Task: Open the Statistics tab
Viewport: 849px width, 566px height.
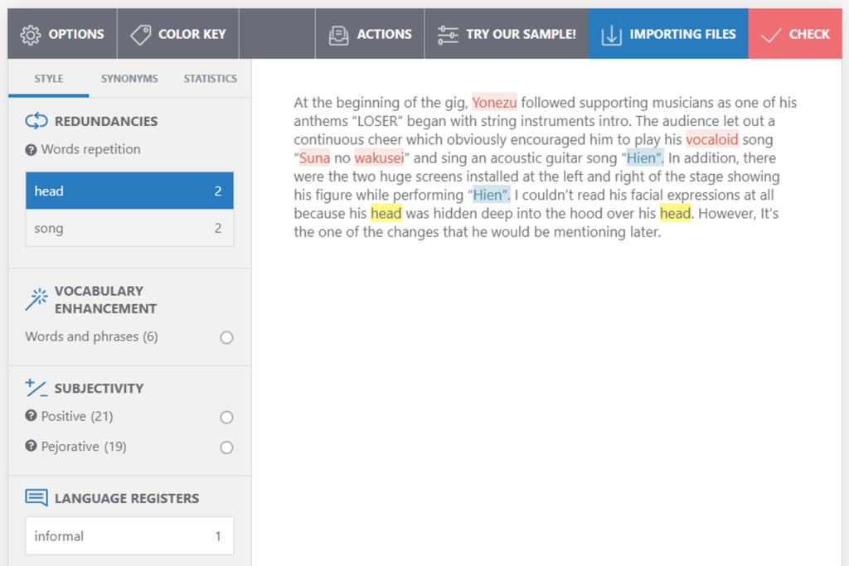Action: point(210,79)
